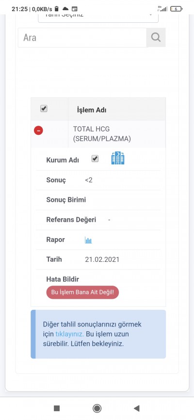This screenshot has width=194, height=420.
Task: Select the Tarih 21.02.2021 value
Action: click(x=102, y=259)
